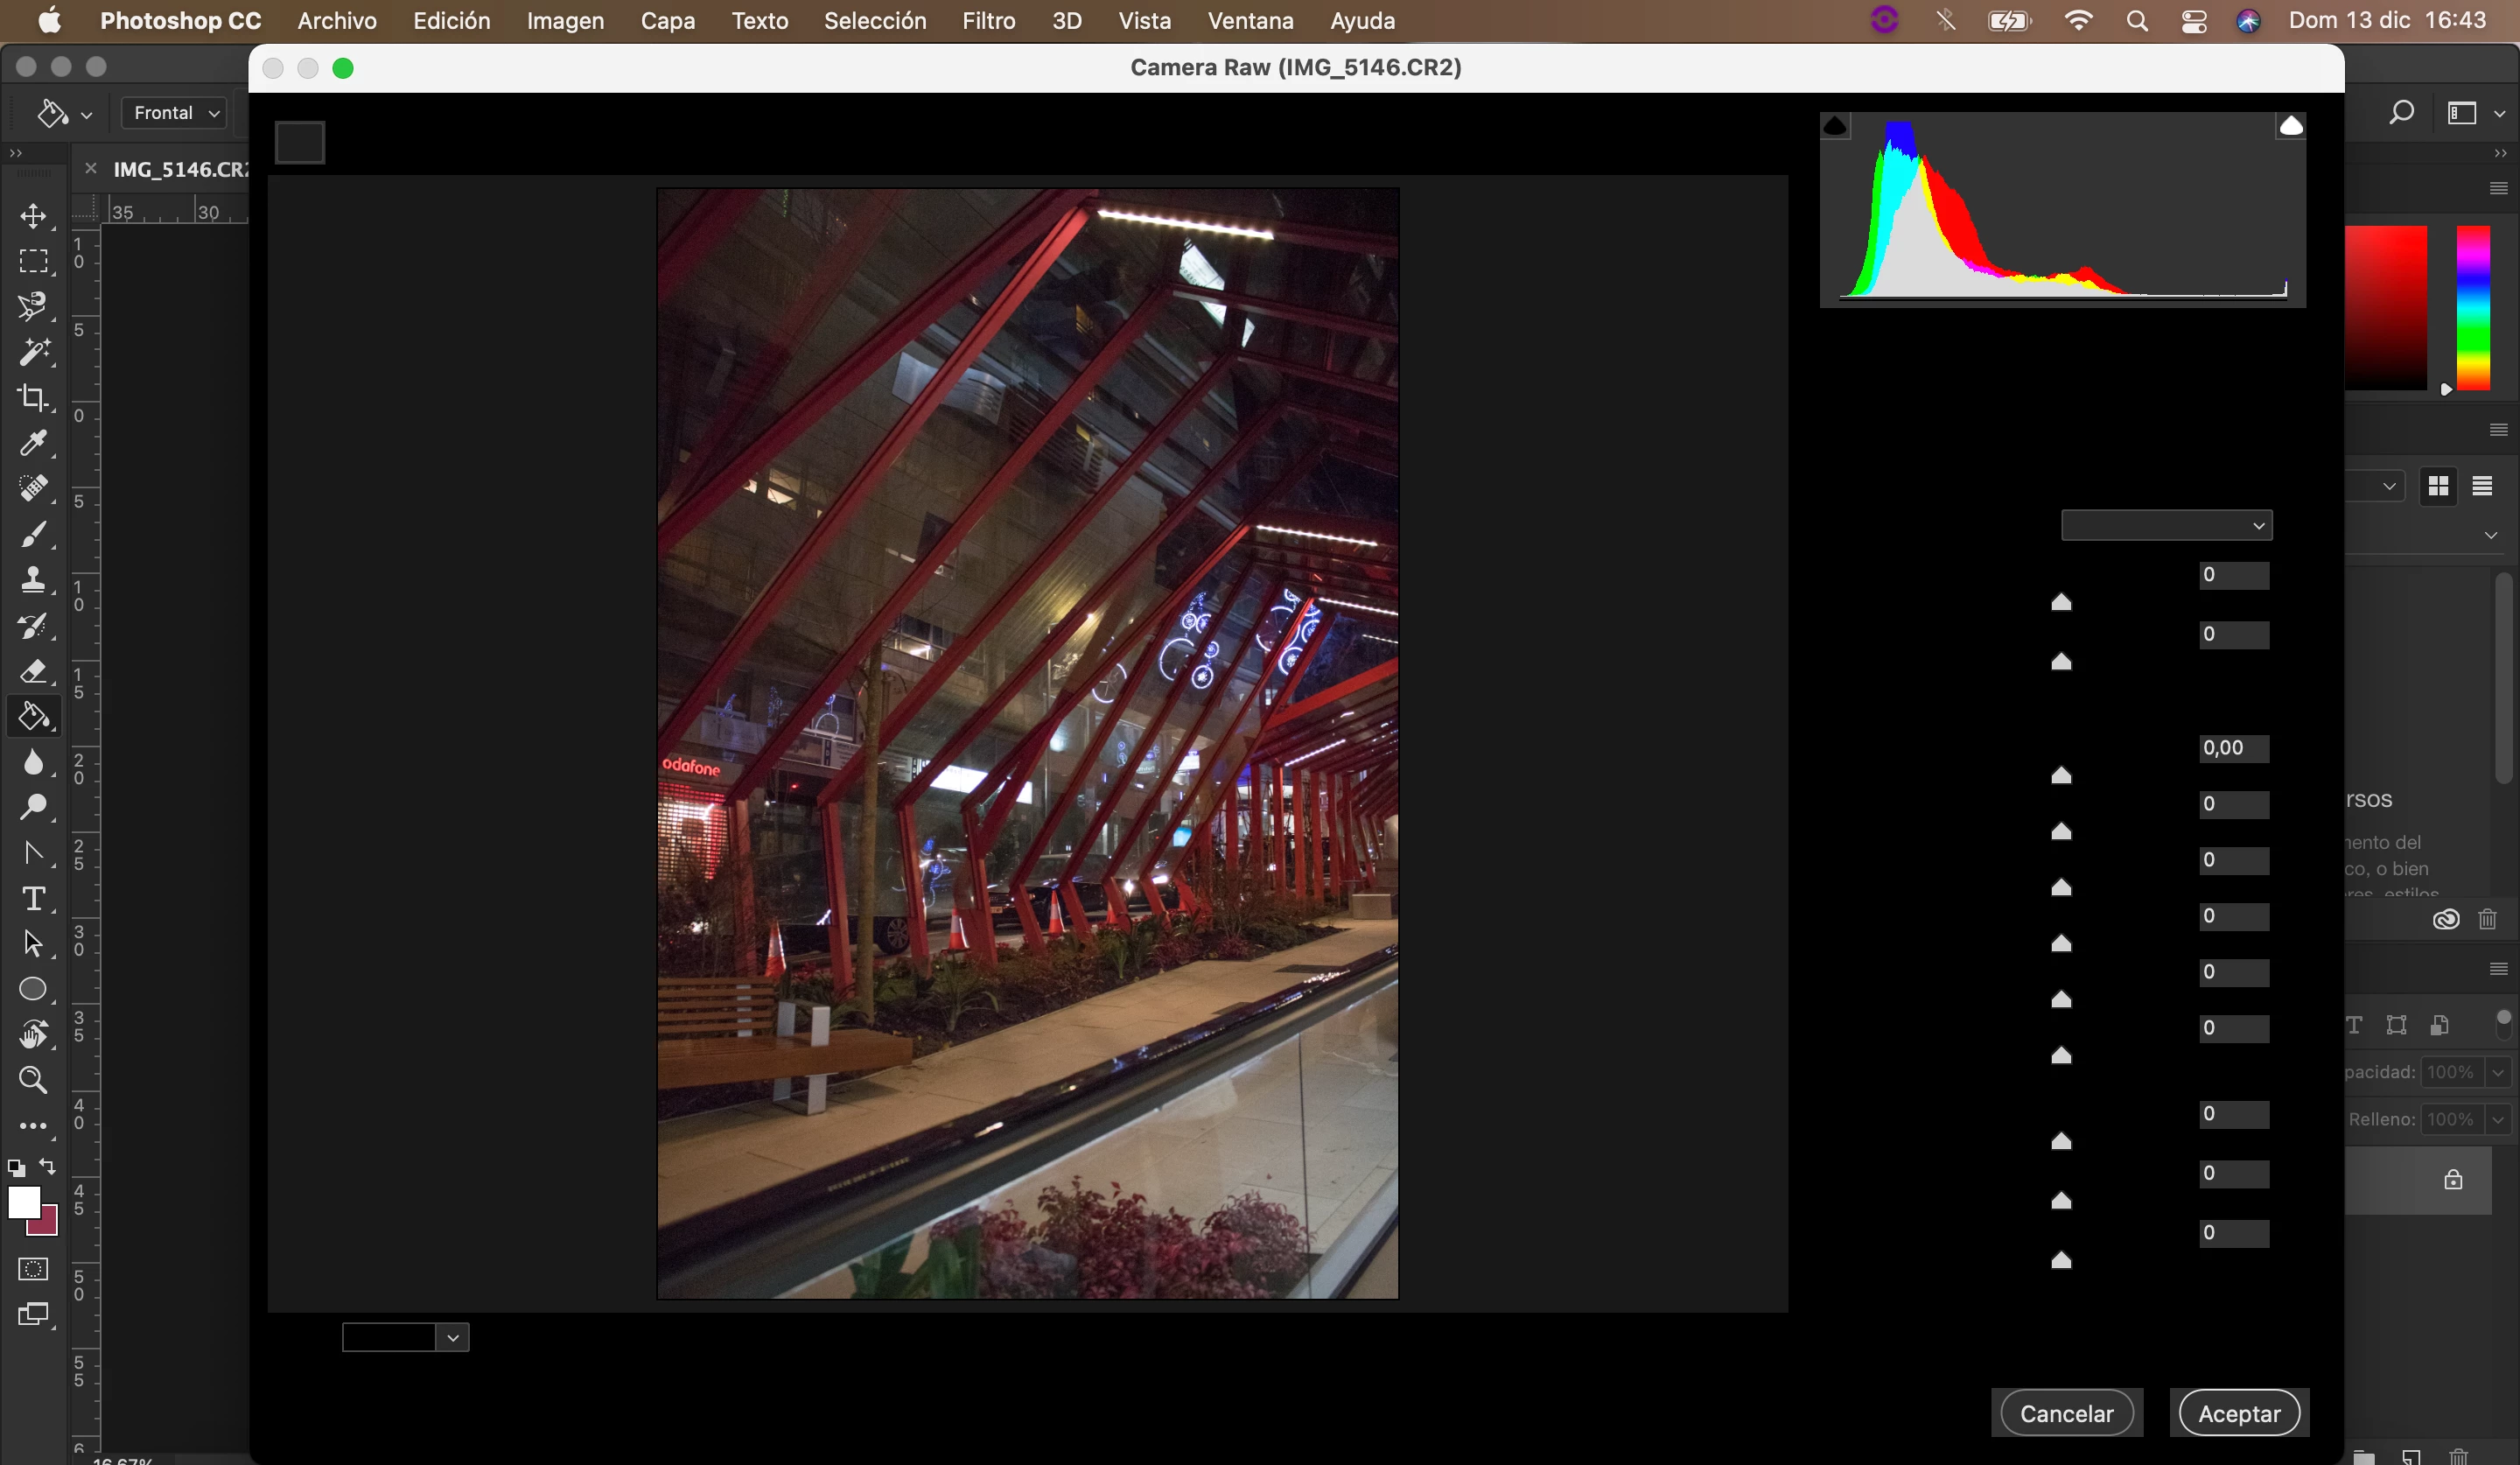The height and width of the screenshot is (1465, 2520).
Task: Toggle shadow clipping warning on histogram
Action: pyautogui.click(x=1835, y=126)
